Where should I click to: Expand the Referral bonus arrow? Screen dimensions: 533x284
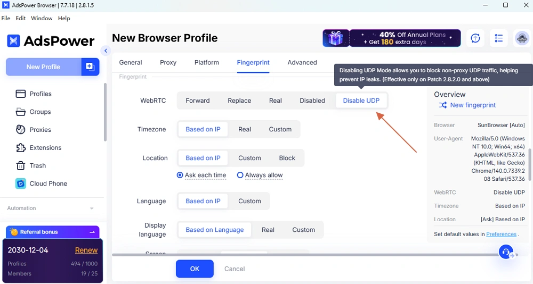coord(92,232)
